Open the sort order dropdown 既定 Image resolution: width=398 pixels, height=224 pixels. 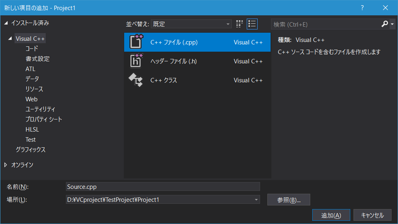coord(191,24)
